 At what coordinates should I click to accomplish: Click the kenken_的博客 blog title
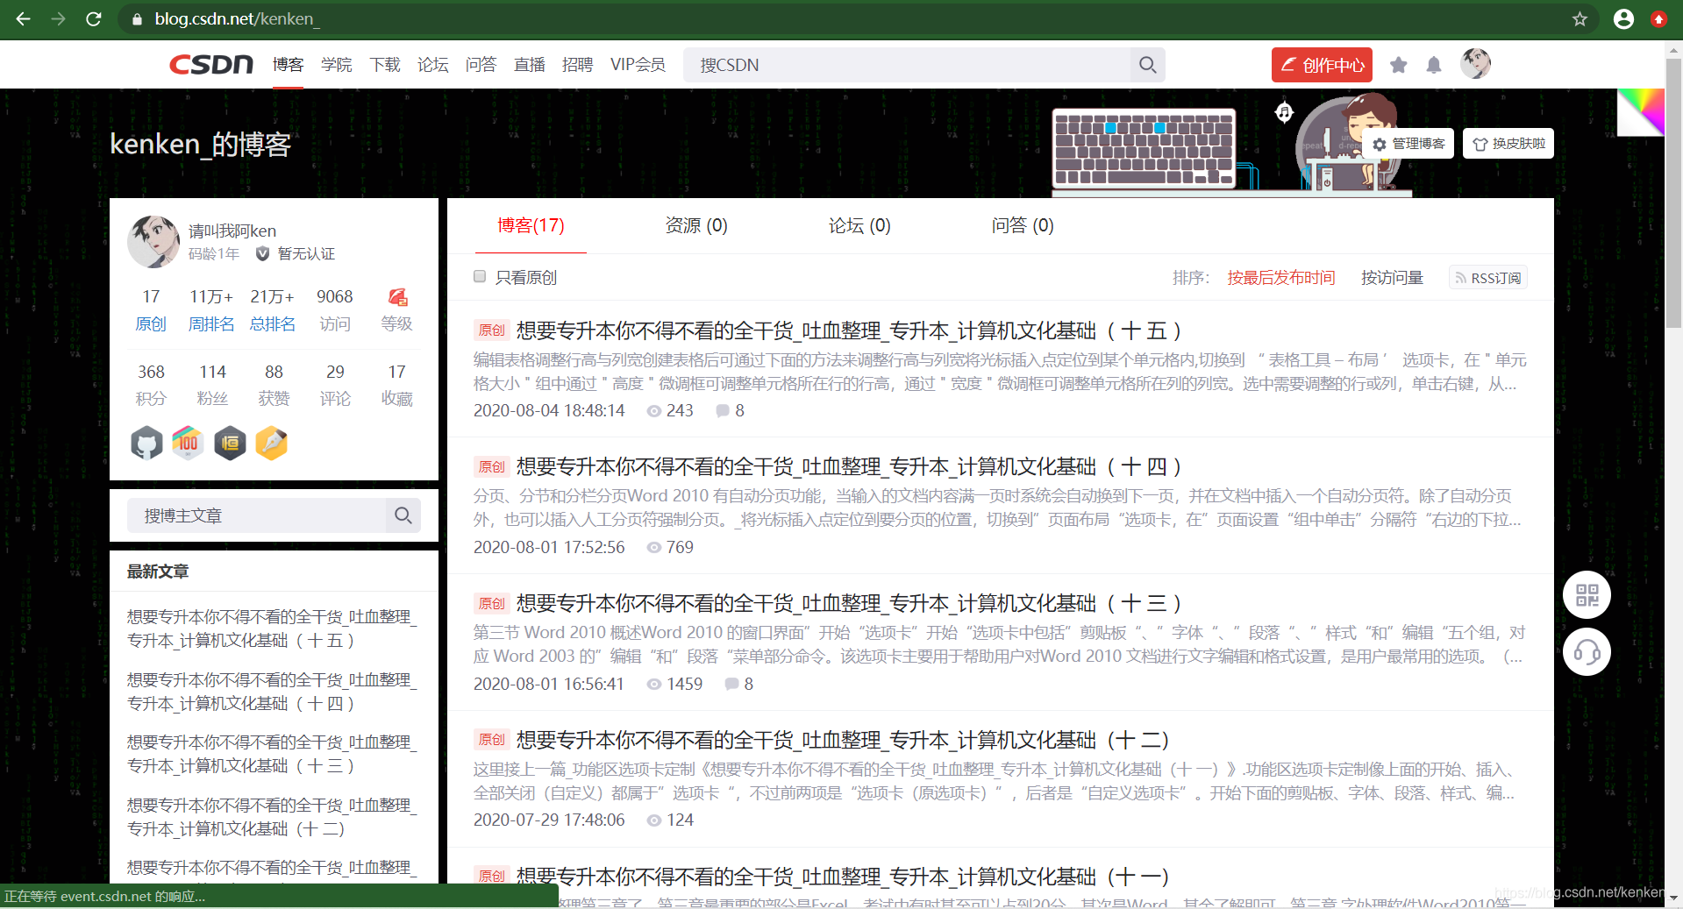200,144
